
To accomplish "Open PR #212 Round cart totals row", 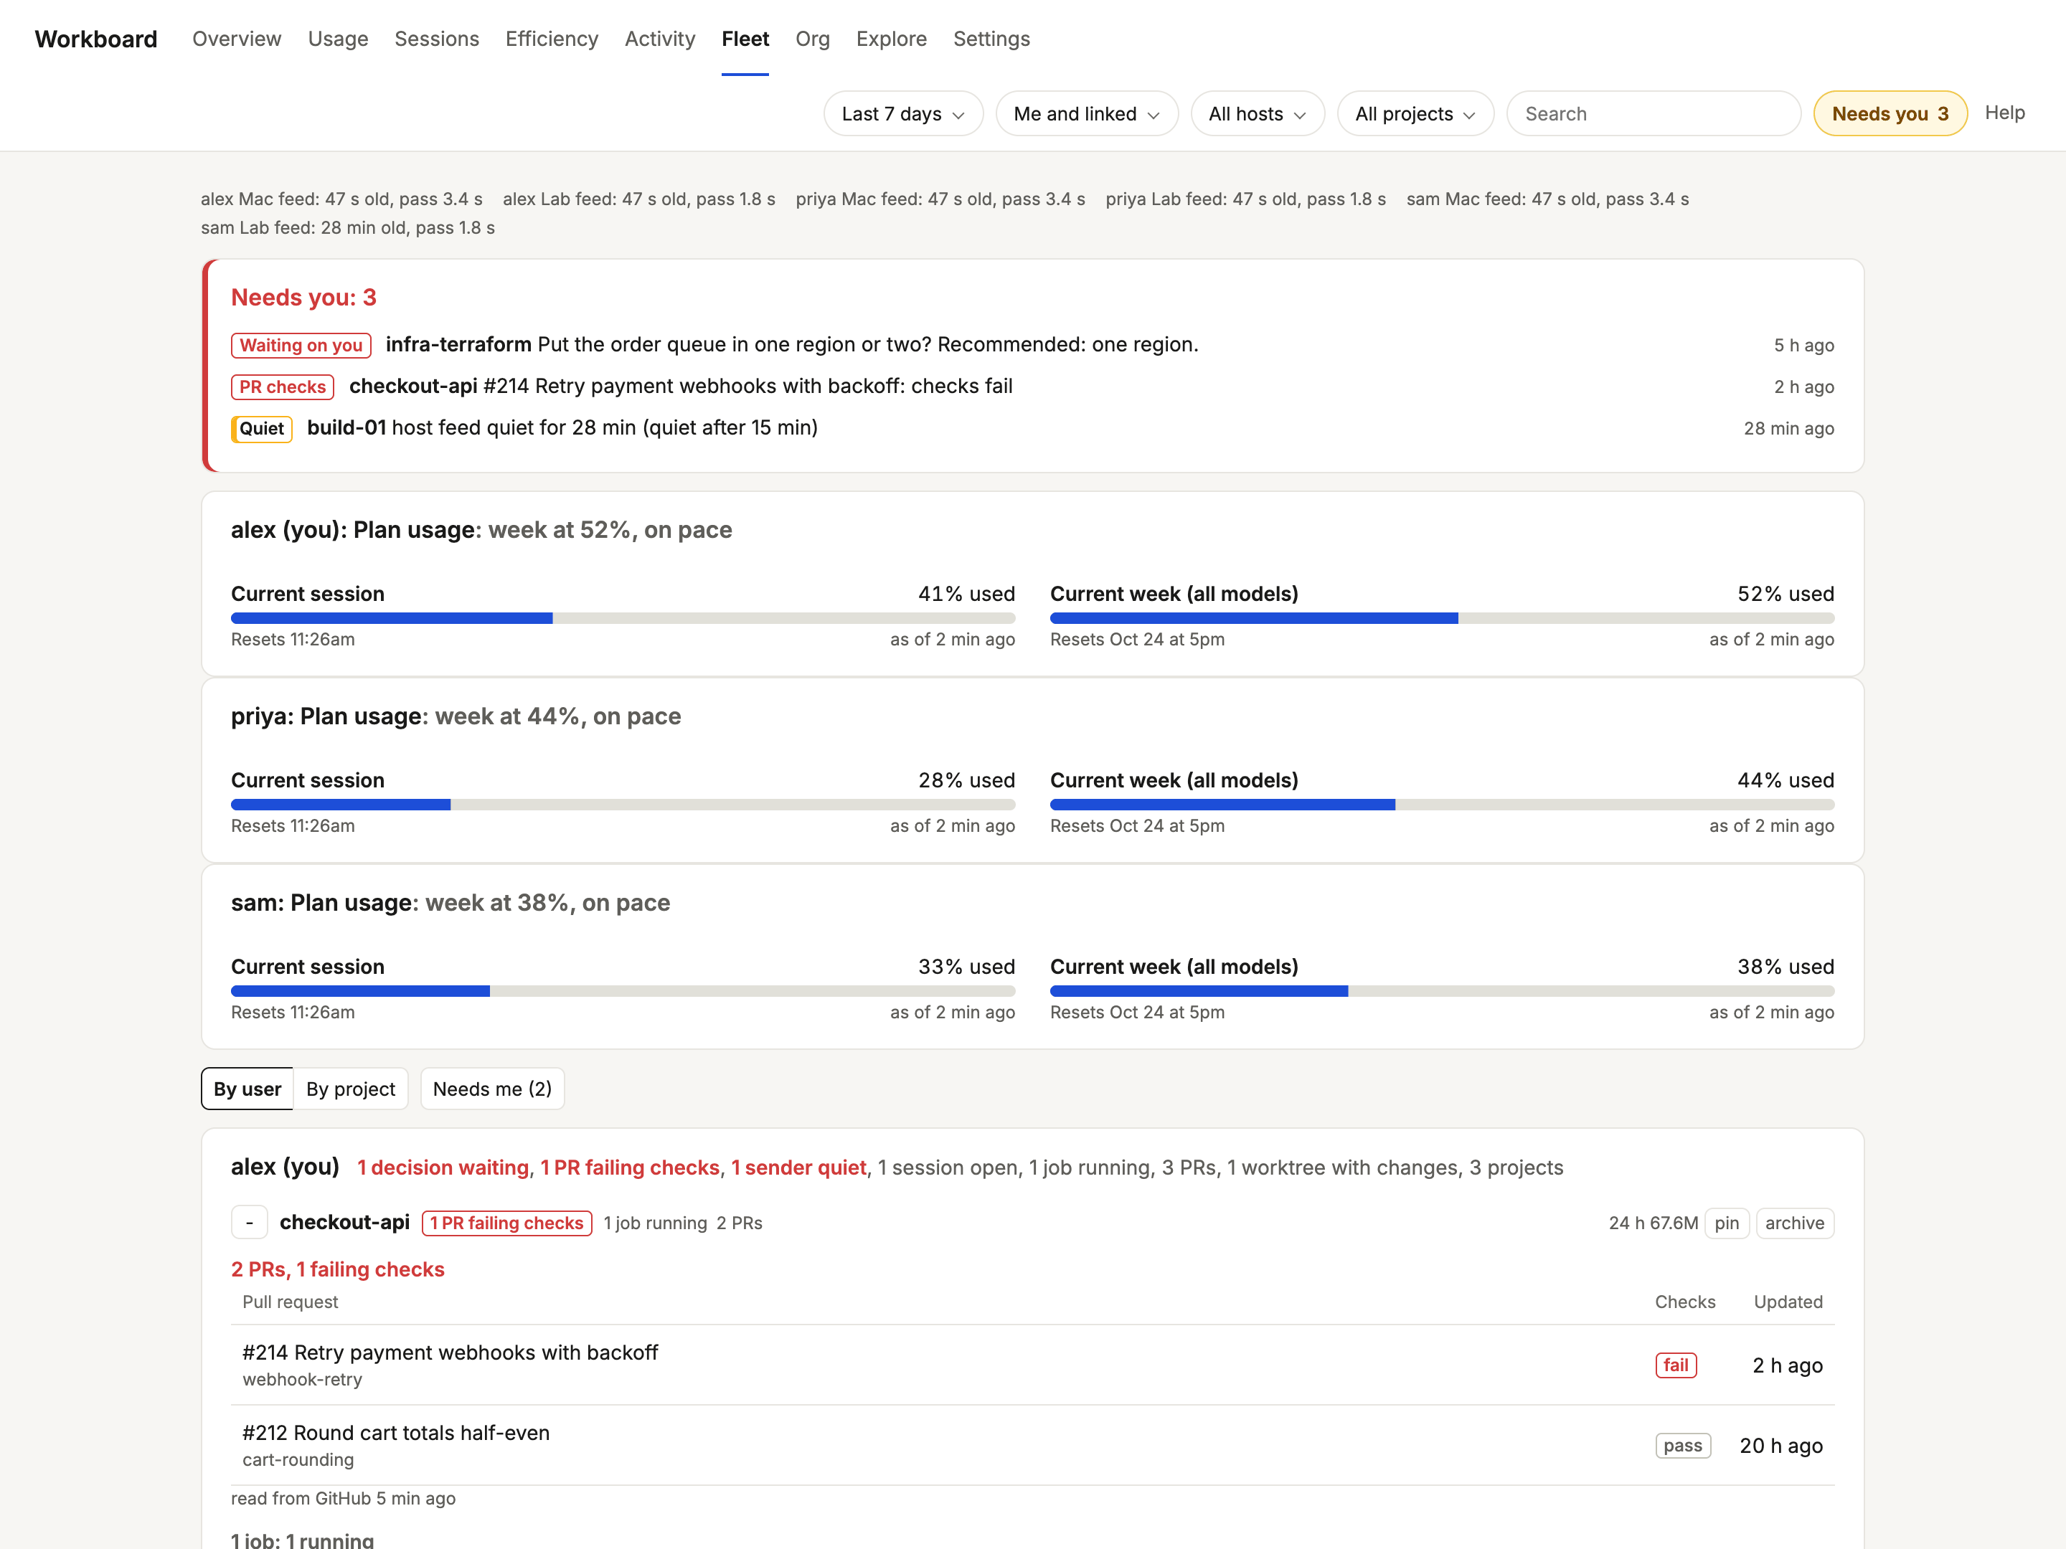I will [1032, 1445].
